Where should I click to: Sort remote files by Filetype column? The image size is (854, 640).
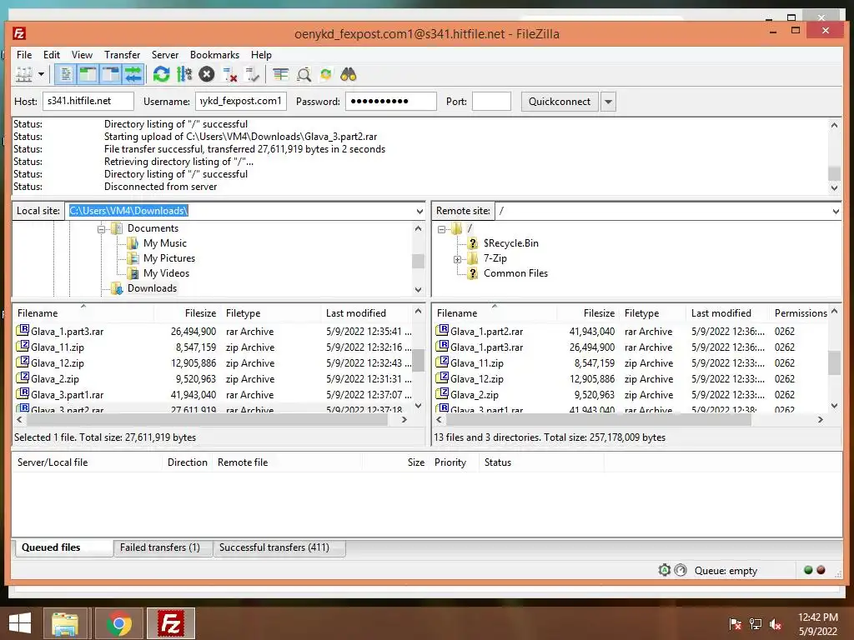[x=653, y=313]
